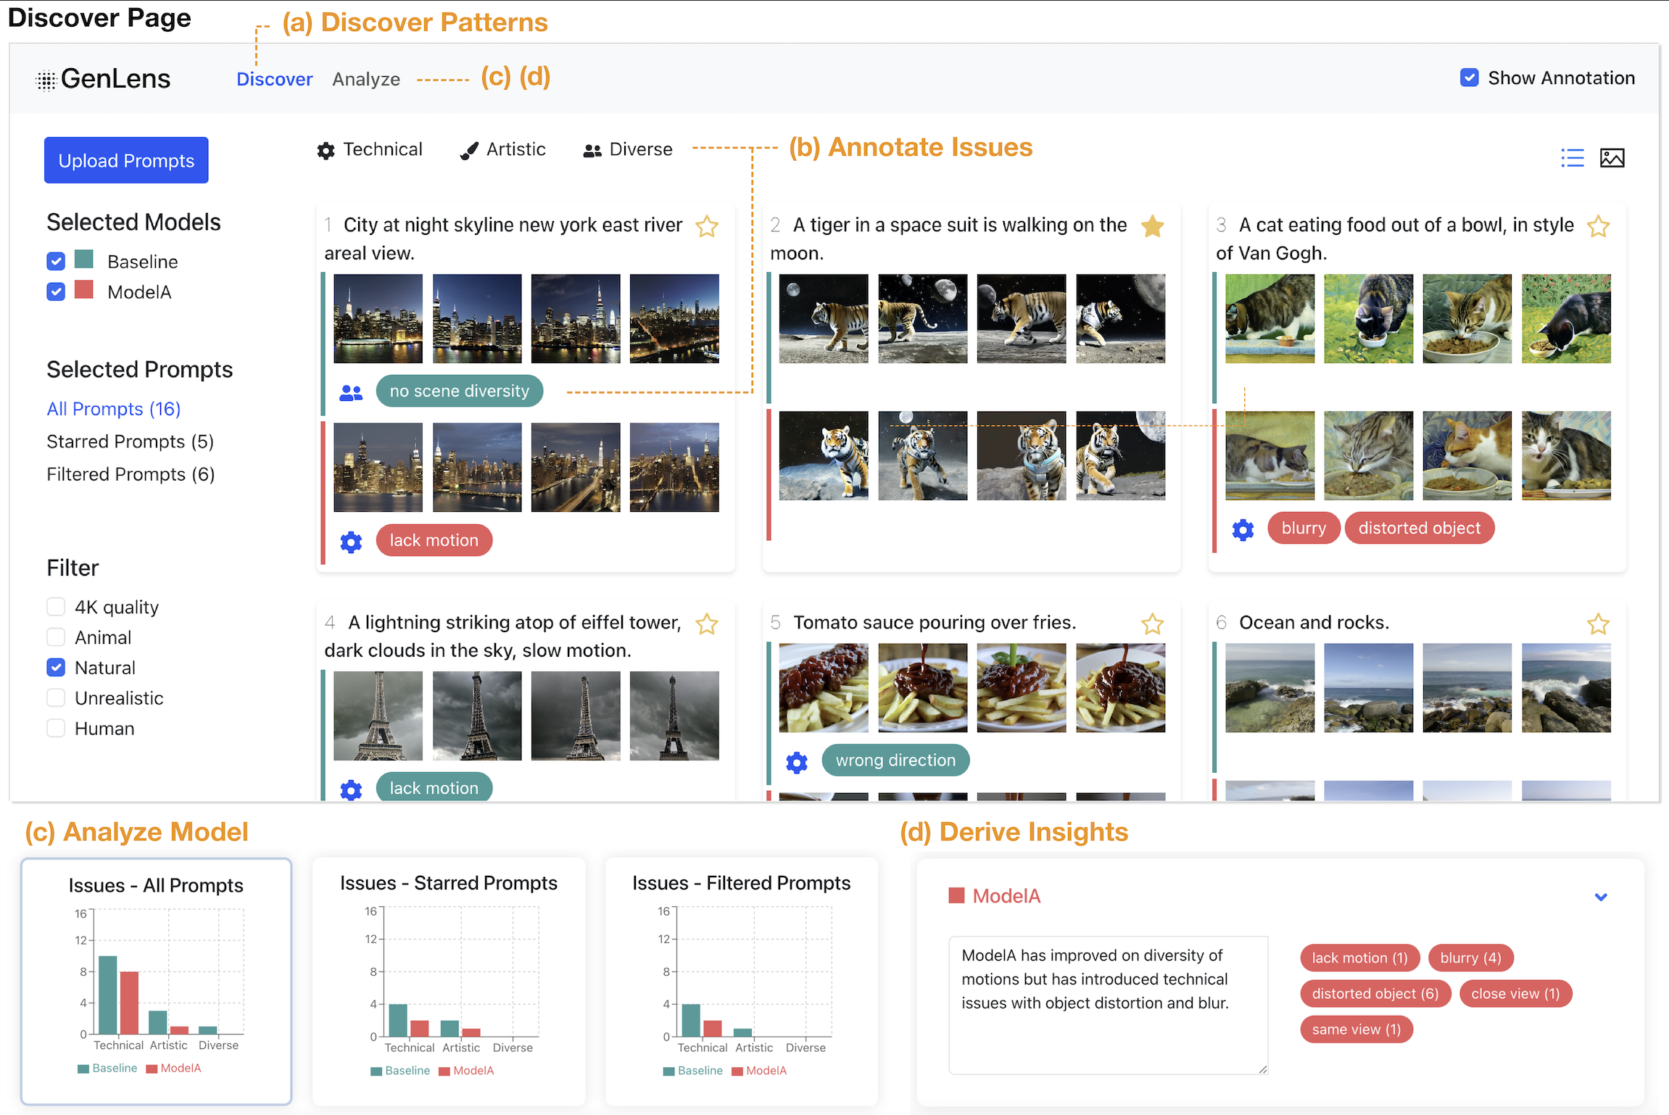The width and height of the screenshot is (1669, 1115).
Task: Enable the Animal filter
Action: pos(56,637)
